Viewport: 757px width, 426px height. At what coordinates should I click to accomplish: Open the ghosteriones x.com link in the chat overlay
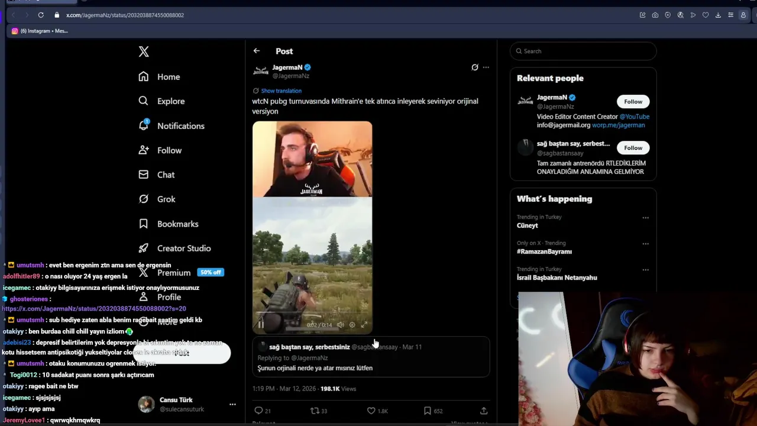pos(94,309)
